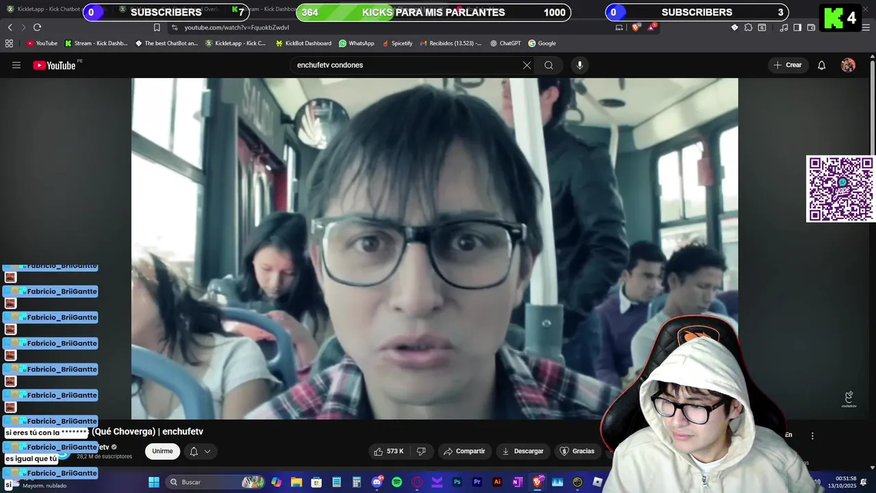Open Microsoft Store from the taskbar
The image size is (876, 493).
316,482
